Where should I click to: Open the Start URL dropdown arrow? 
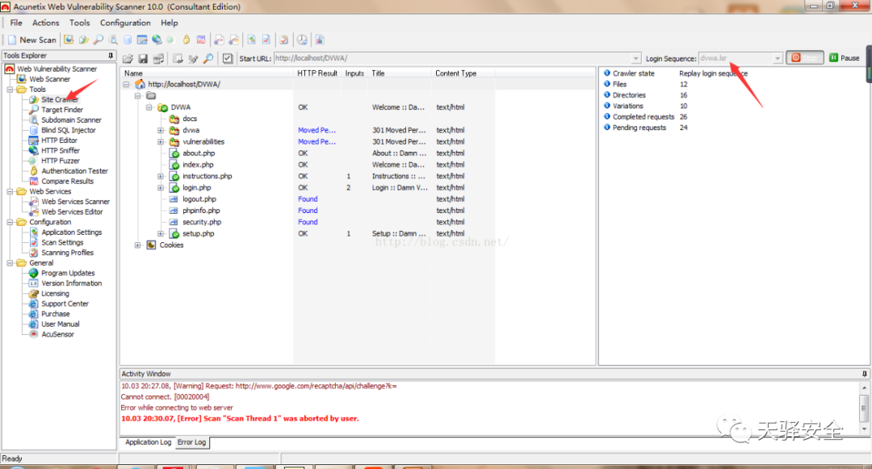pyautogui.click(x=635, y=58)
